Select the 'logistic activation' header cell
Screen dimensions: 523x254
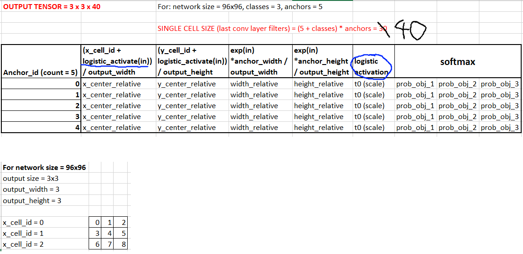(x=374, y=61)
